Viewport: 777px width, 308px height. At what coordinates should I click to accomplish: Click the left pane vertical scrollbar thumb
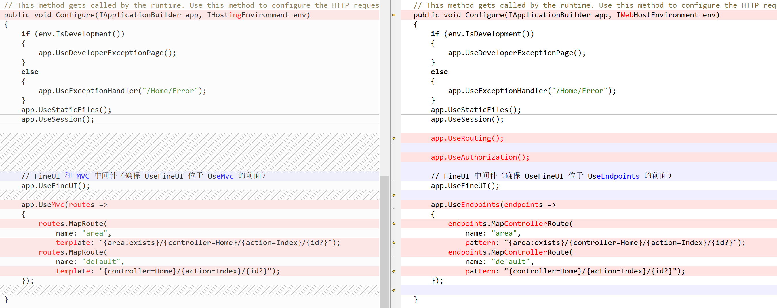[x=384, y=241]
